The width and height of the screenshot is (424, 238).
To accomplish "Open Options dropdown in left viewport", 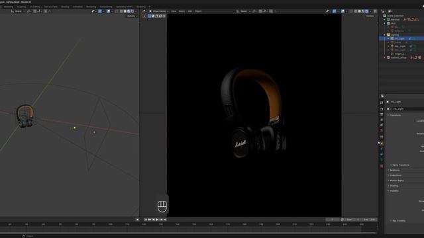I will [132, 16].
